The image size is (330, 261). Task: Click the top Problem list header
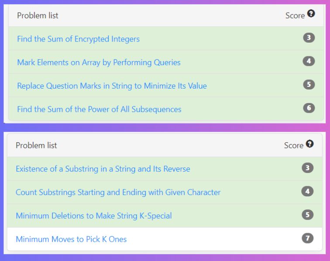coord(38,16)
